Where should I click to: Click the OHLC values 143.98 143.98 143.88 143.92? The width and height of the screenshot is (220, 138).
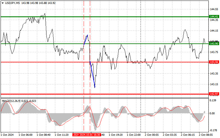coord(38,3)
